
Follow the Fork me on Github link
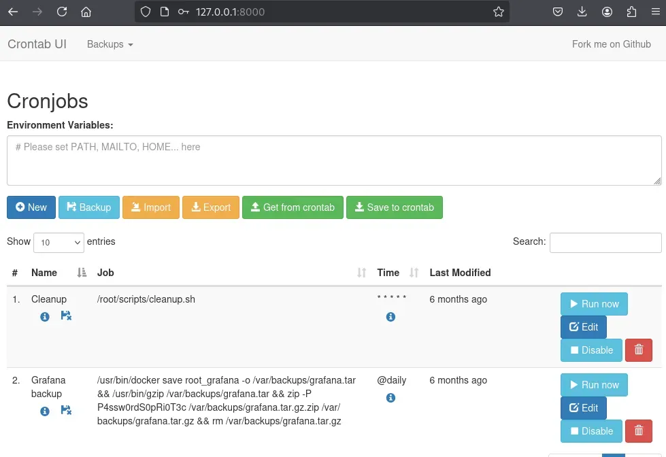(611, 44)
